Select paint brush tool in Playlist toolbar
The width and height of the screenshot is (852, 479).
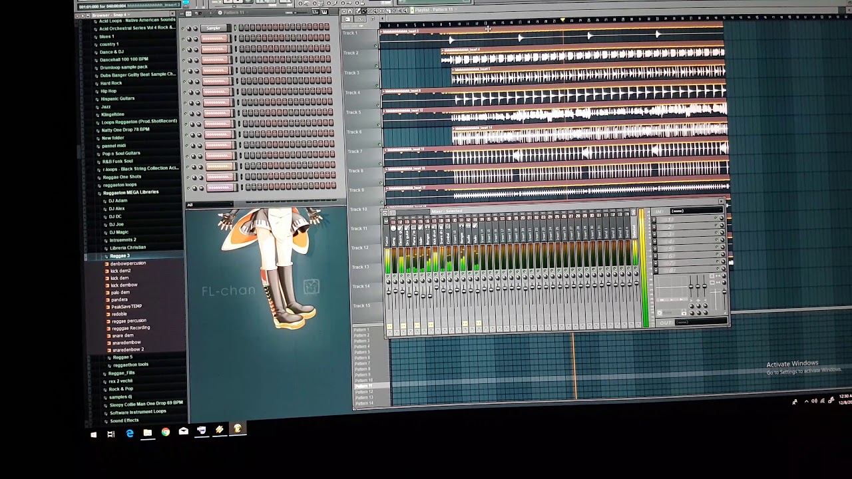coord(365,11)
